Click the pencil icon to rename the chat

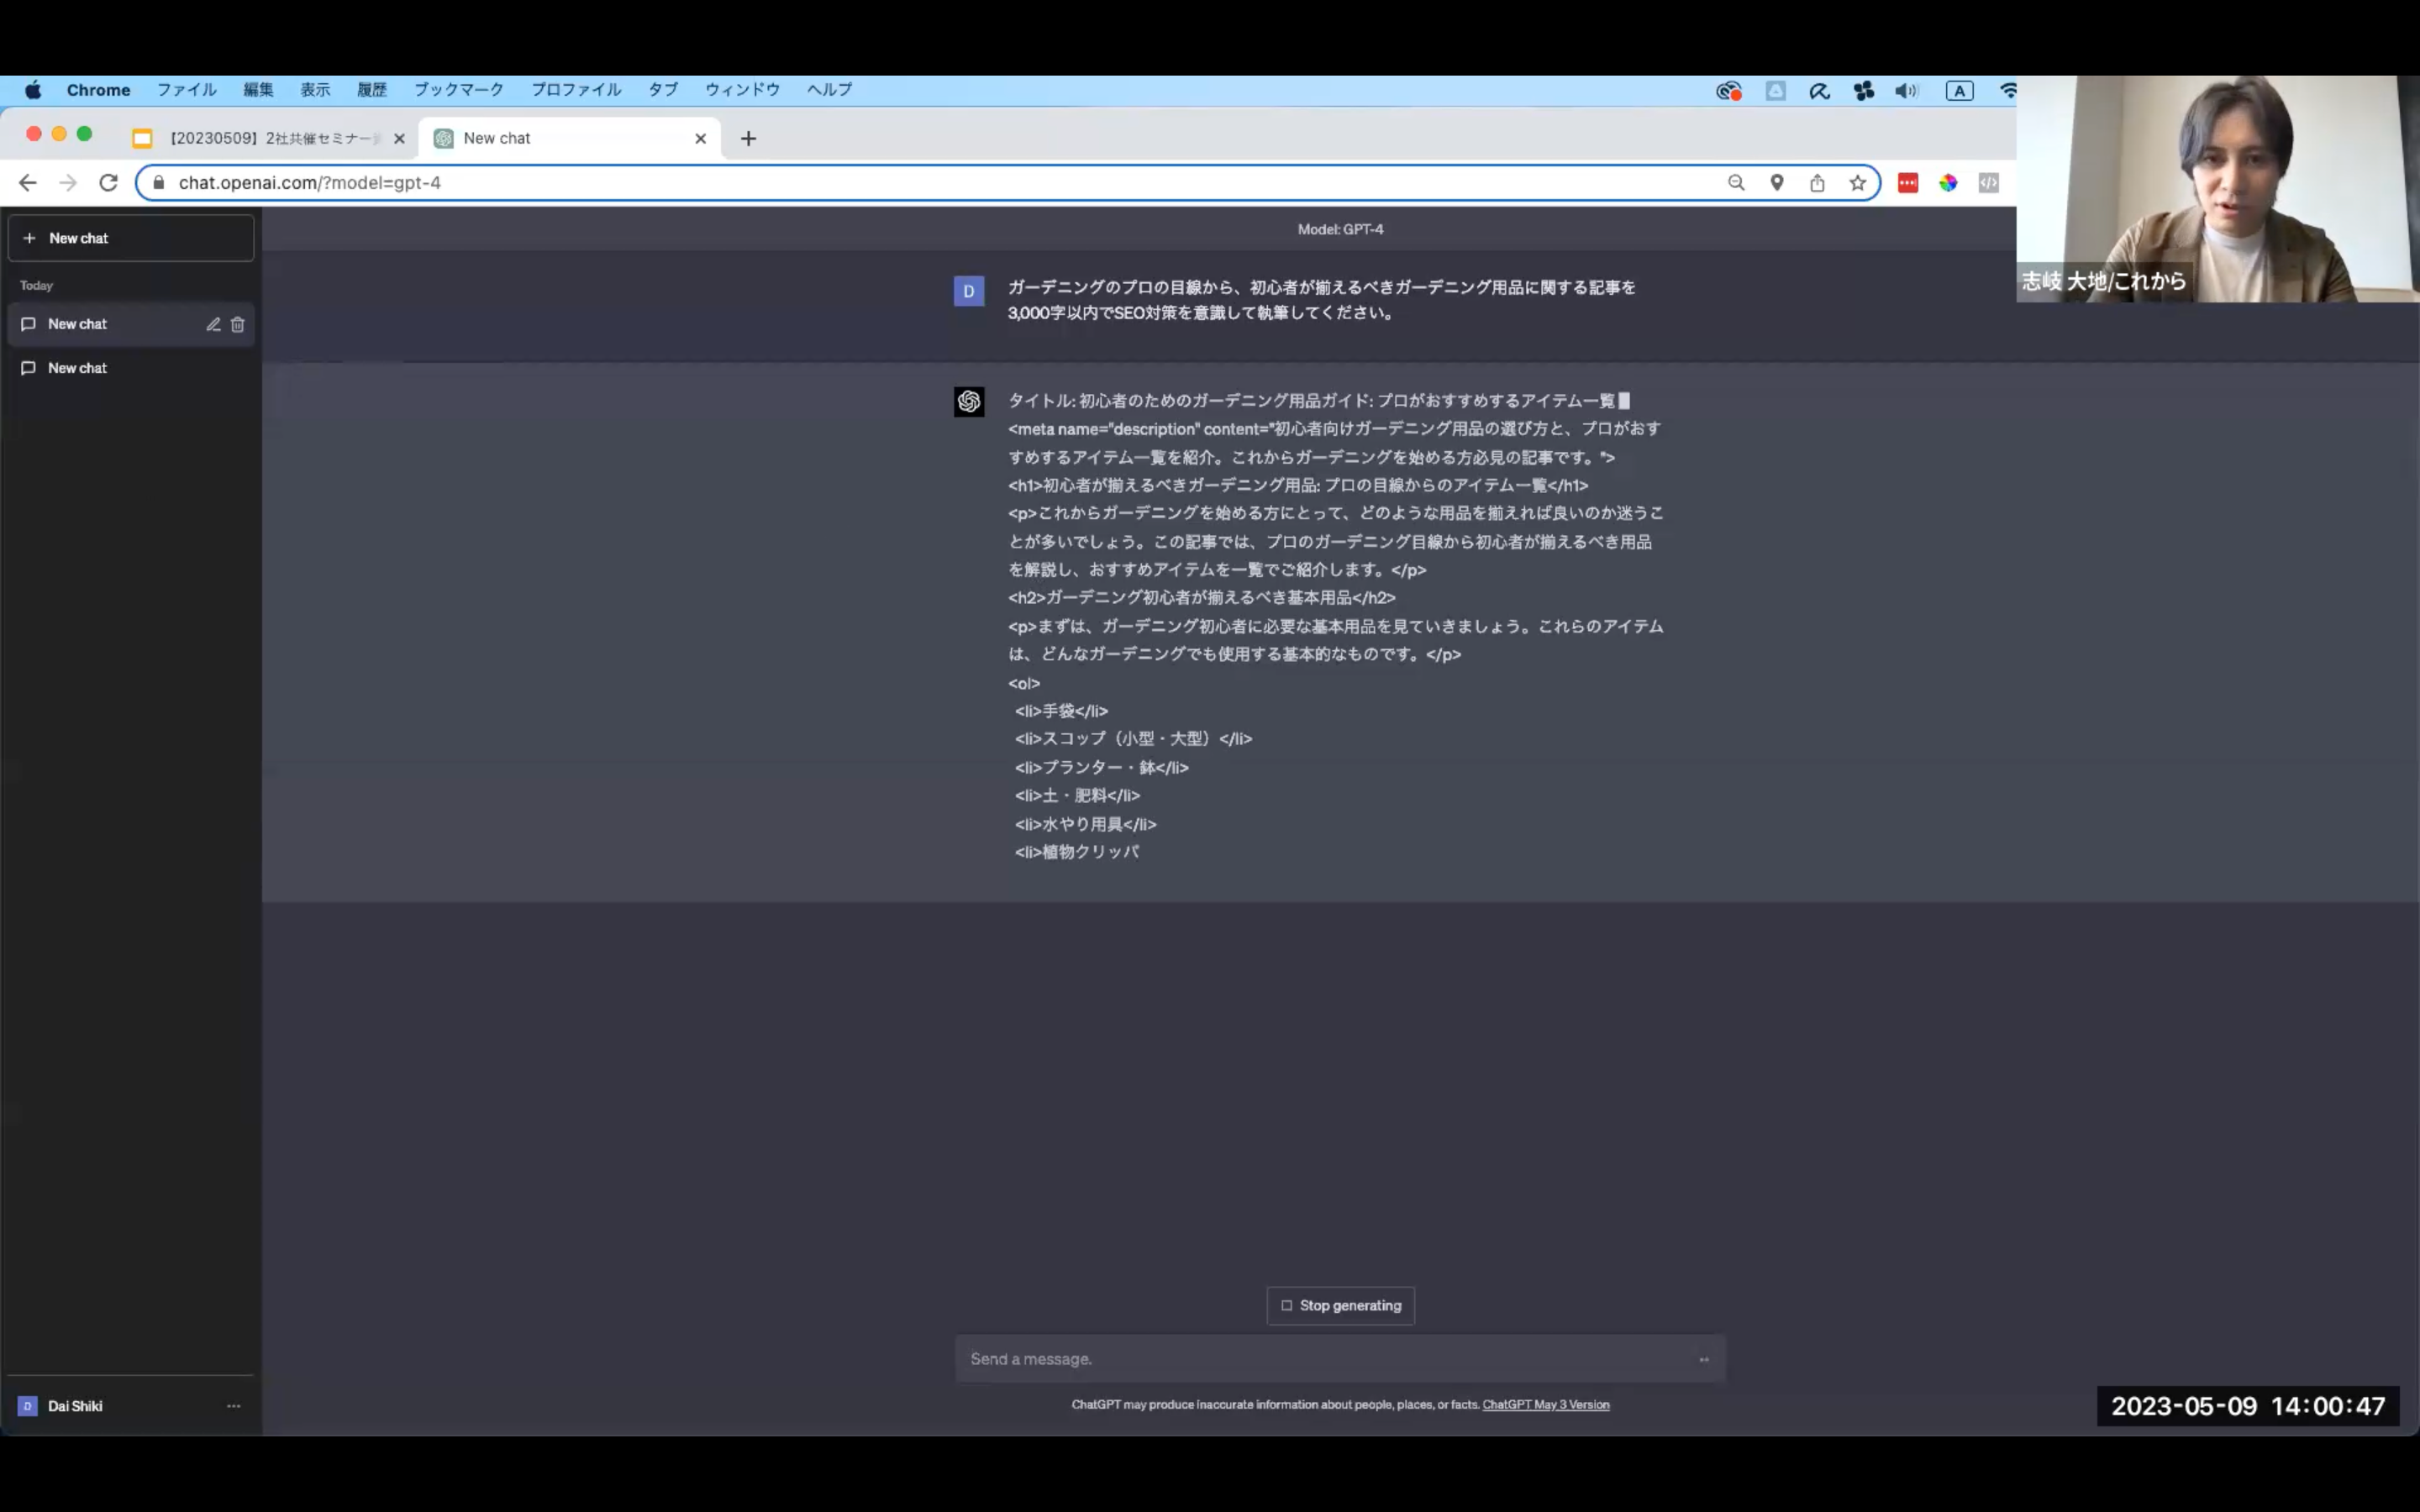click(213, 324)
